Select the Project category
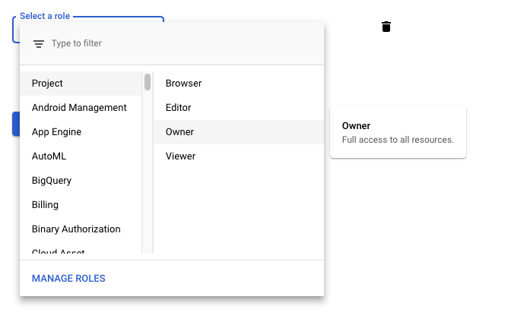 pyautogui.click(x=81, y=84)
